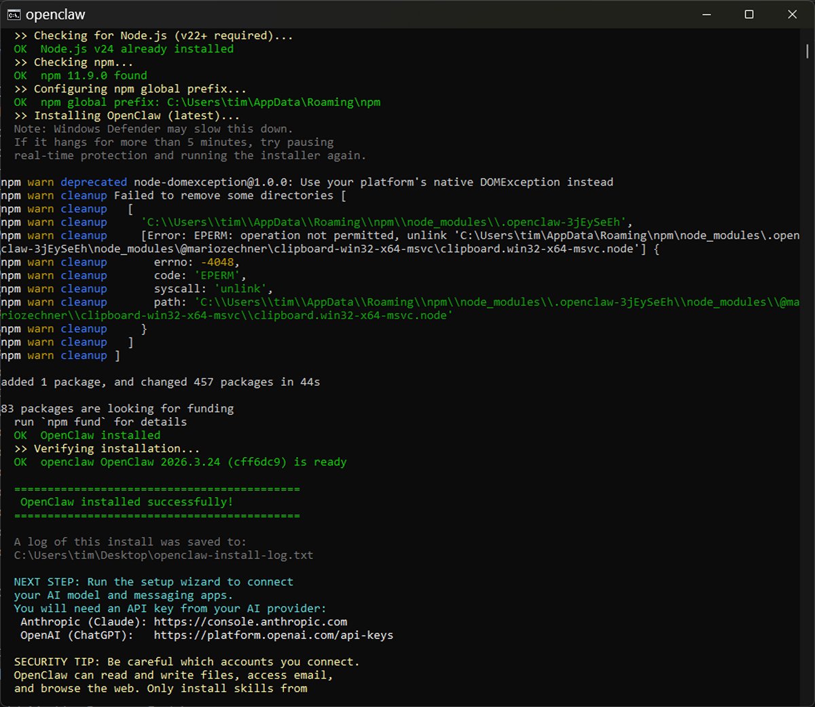Click the "OpenClaw installed successfully!" message

(x=126, y=502)
